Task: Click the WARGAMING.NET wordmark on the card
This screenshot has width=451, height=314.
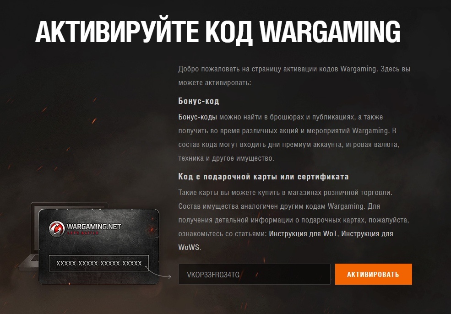Action: tap(94, 227)
